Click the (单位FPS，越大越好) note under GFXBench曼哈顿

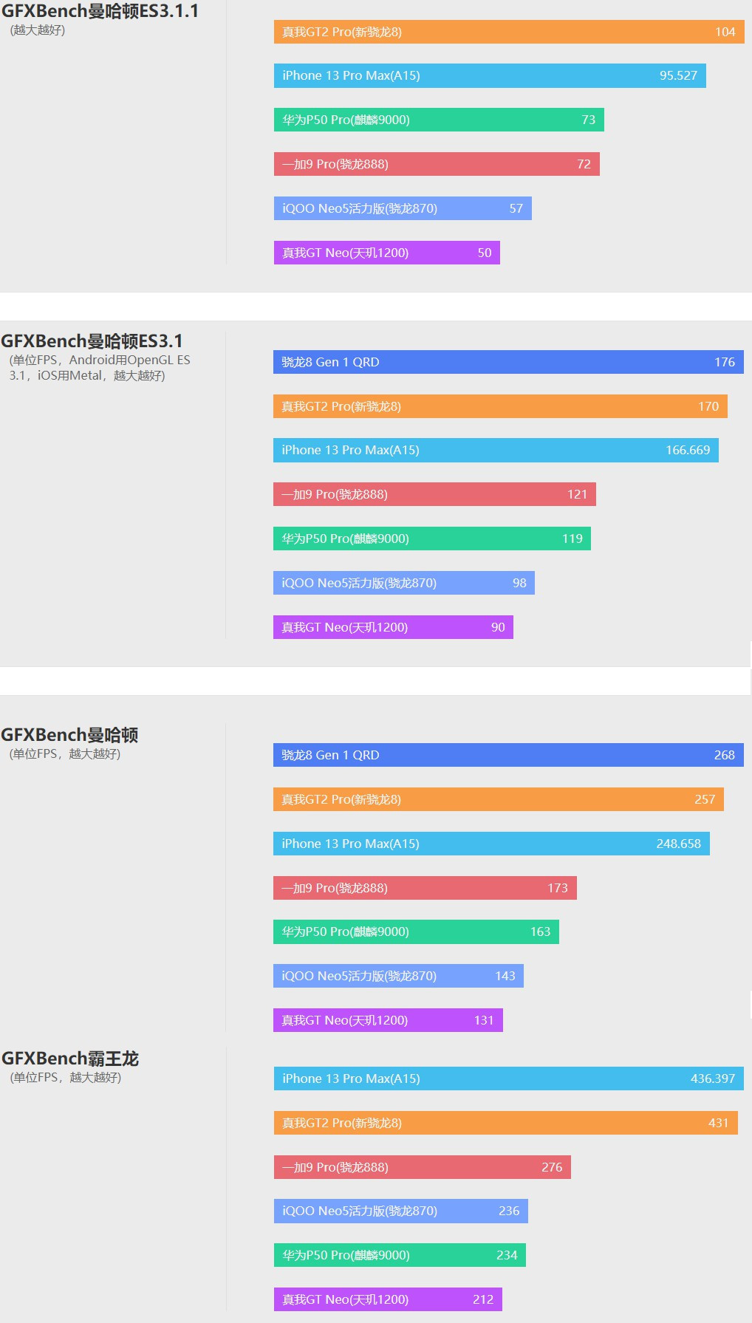[65, 754]
